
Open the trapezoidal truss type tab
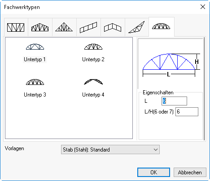pos(40,27)
